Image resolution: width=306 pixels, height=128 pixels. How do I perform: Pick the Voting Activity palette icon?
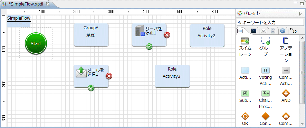[265, 76]
